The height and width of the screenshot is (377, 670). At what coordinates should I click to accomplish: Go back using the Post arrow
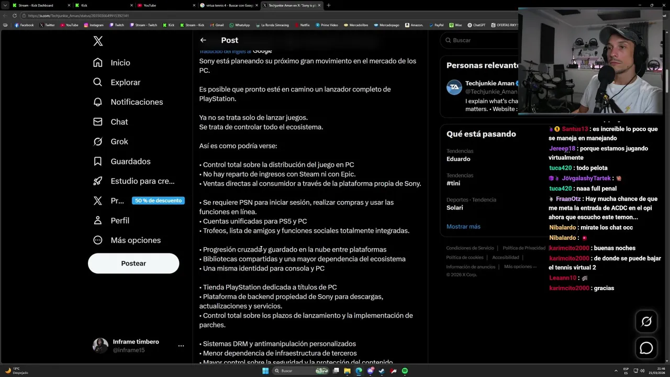pyautogui.click(x=203, y=40)
